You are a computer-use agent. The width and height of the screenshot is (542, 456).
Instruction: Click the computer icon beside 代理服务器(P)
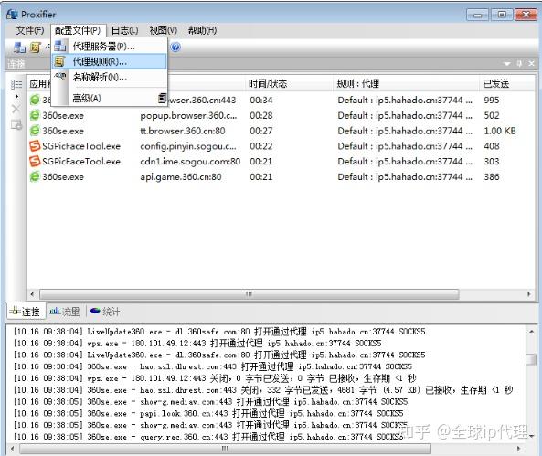(x=60, y=46)
